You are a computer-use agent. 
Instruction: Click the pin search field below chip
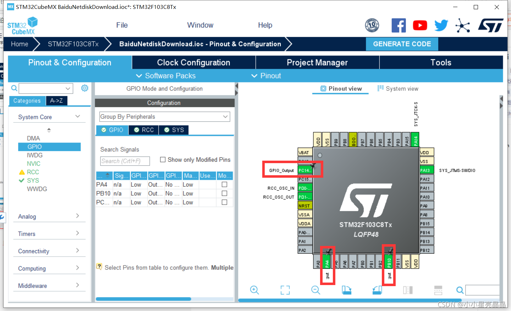482,290
